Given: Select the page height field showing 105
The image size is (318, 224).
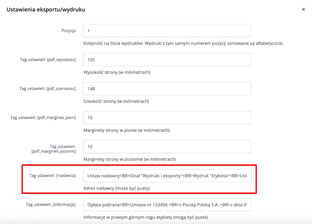Looking at the screenshot, I should (x=167, y=60).
